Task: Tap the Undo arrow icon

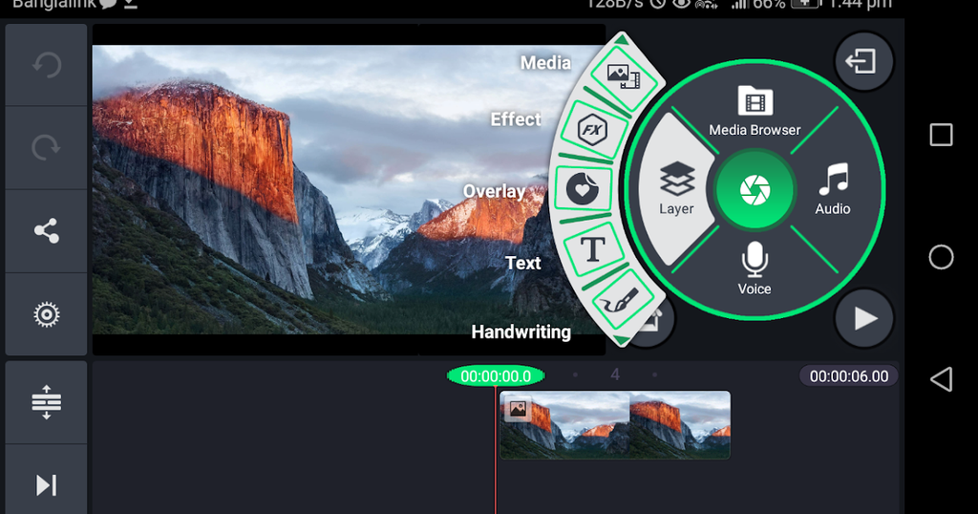Action: click(x=46, y=65)
